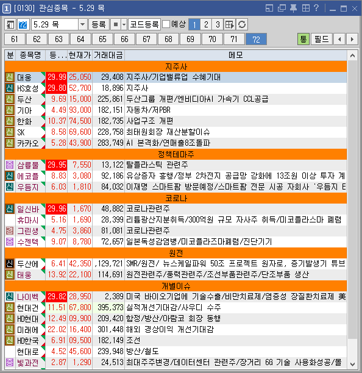Select the 나이벡 stock name
Screen dimensions: 362x373
click(x=28, y=297)
